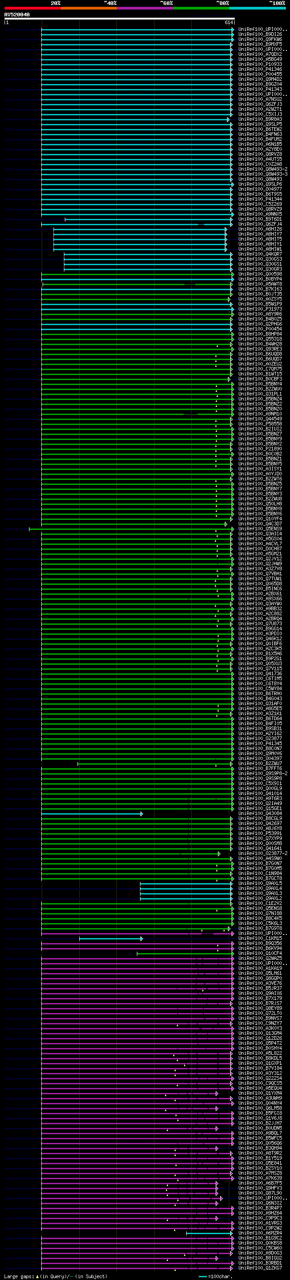
Task: Click the short cyan alignment bar for UniRef100_A6WZR4
Action: [x=209, y=1234]
